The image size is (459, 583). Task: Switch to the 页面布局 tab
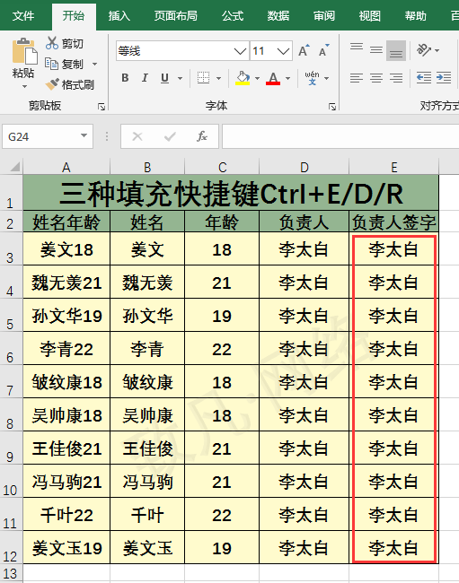176,15
